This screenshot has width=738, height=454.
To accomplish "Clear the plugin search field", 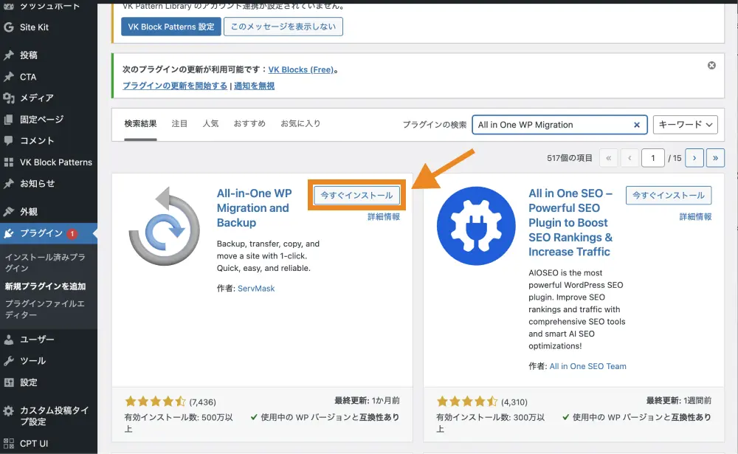I will coord(636,125).
